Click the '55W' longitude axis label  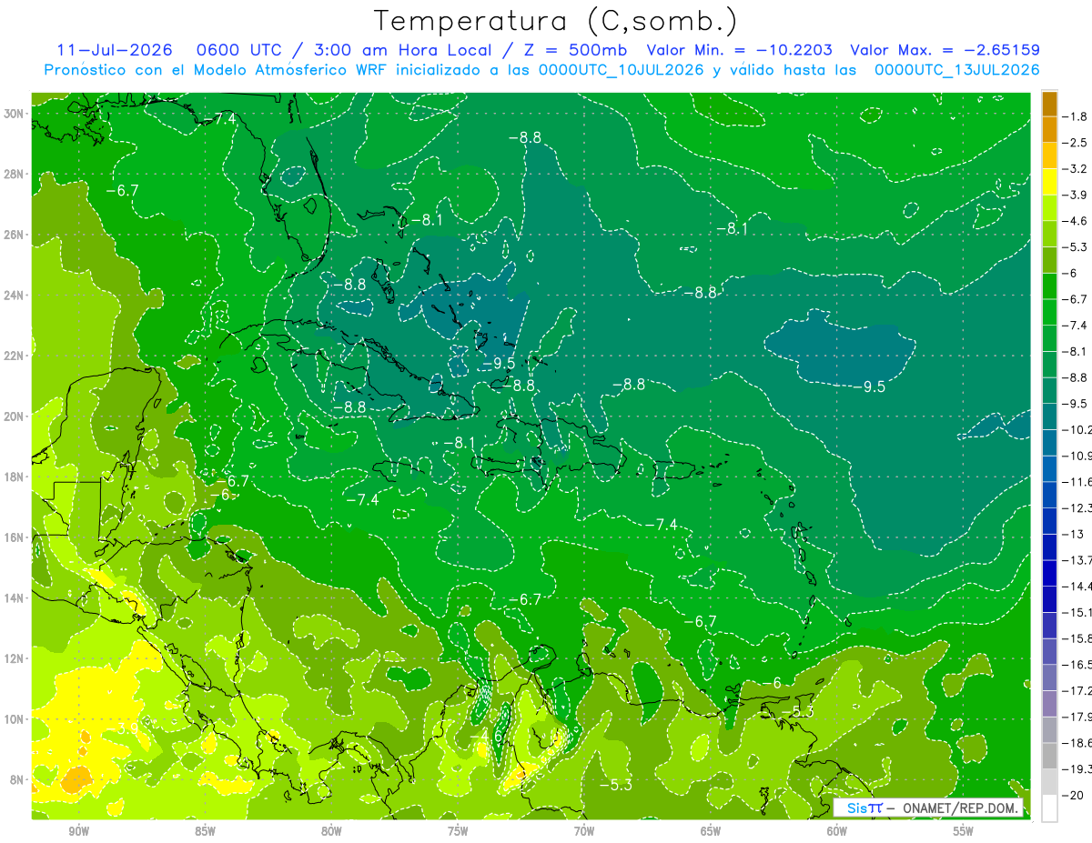964,831
